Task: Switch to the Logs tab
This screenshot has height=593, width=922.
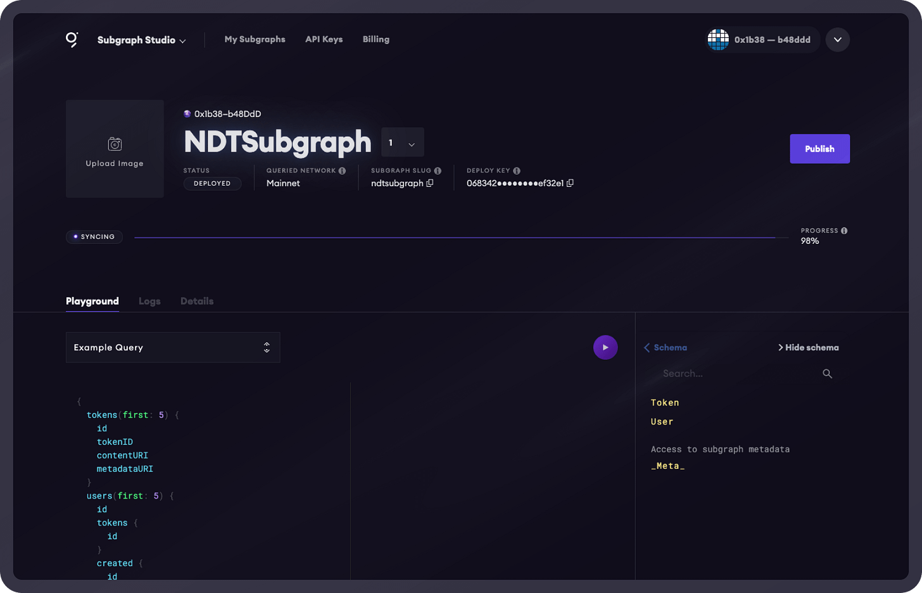Action: 149,301
